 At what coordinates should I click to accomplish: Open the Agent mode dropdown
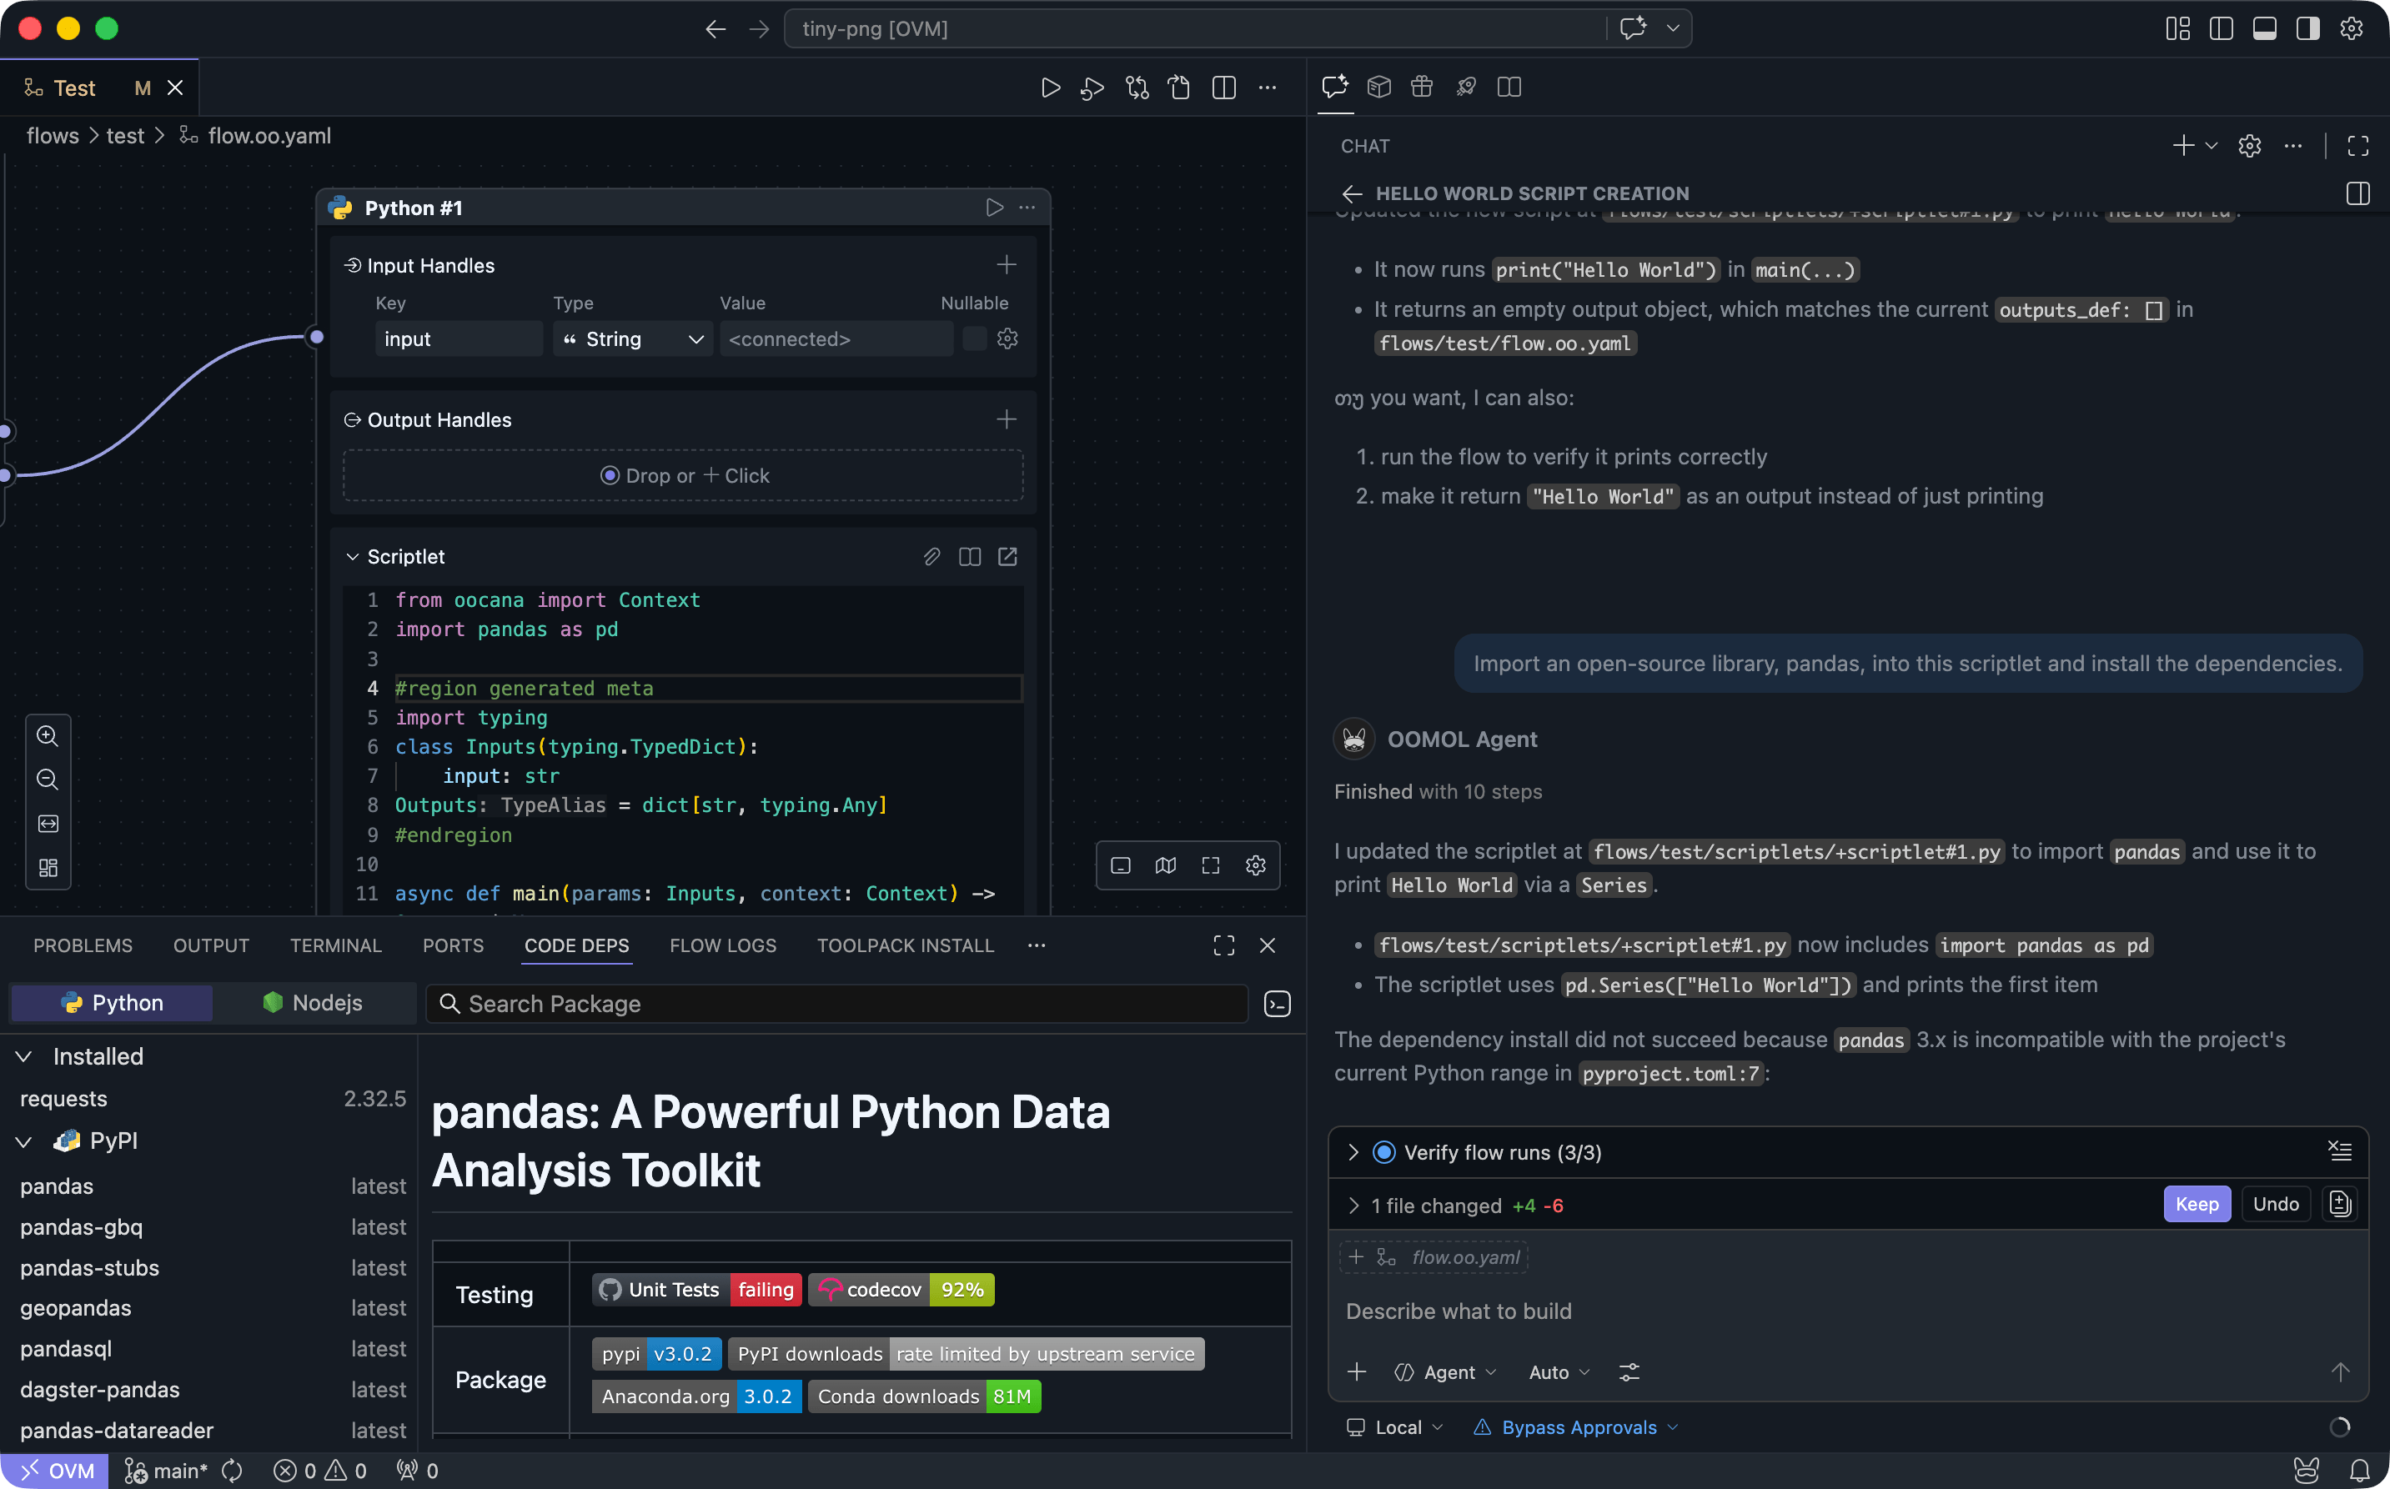pos(1447,1371)
